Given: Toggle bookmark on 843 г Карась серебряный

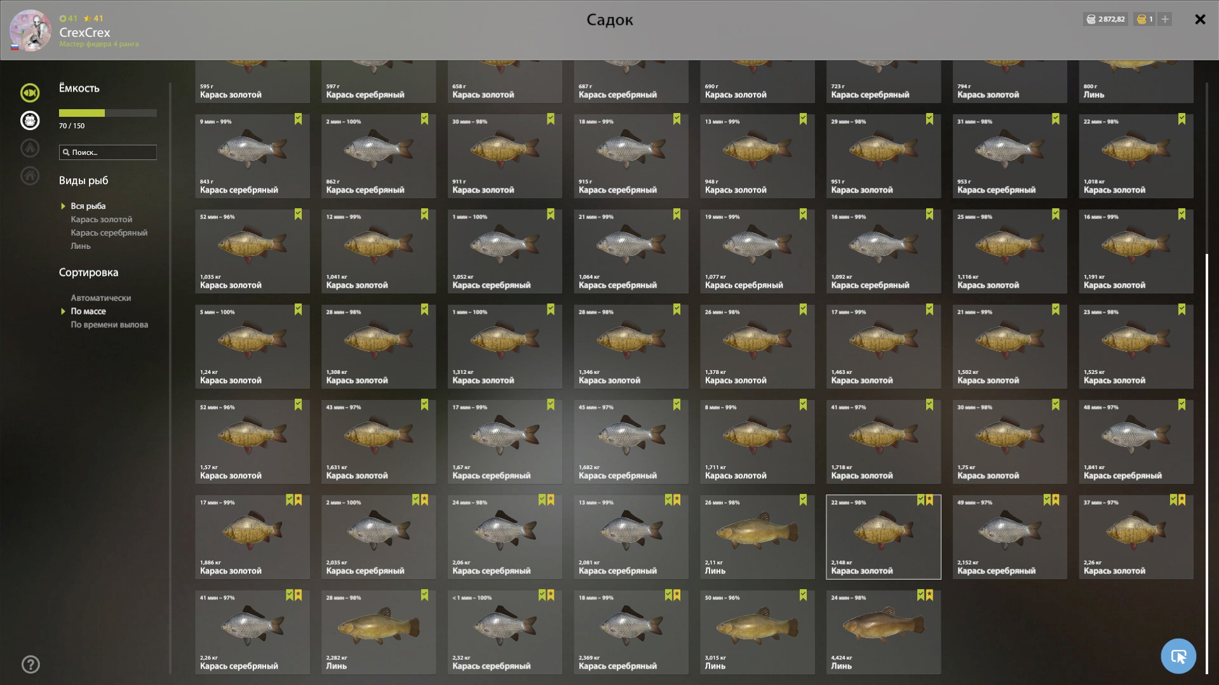Looking at the screenshot, I should tap(298, 119).
